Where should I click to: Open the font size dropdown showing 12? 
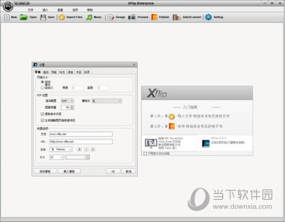click(x=57, y=157)
